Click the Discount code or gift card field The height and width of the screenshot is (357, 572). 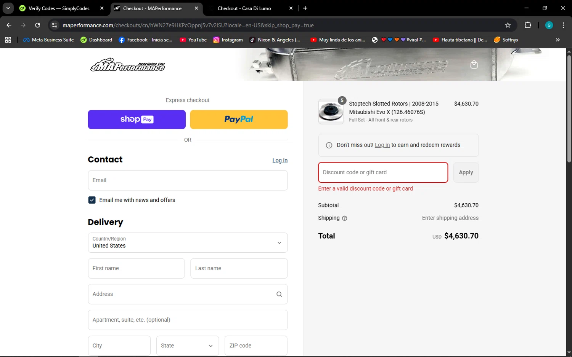(383, 172)
